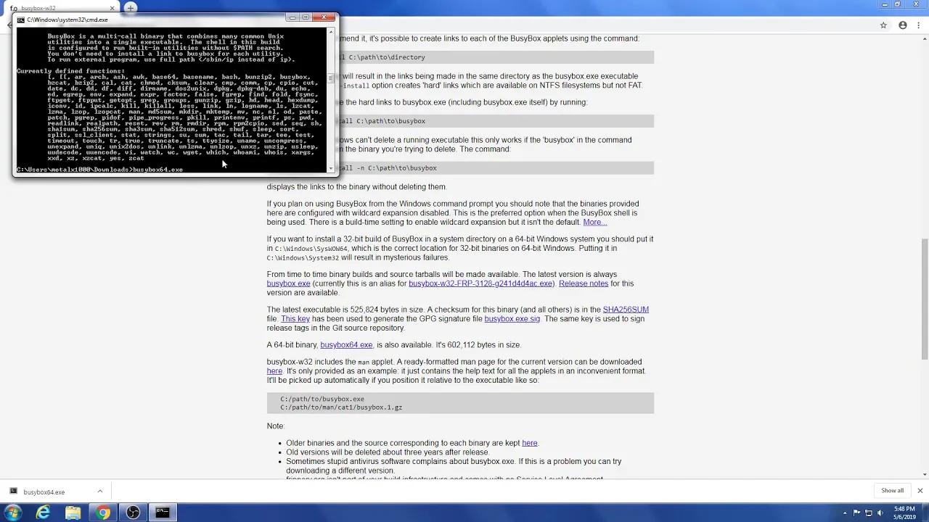Click cmd prompt line busybox64.exe

click(99, 170)
